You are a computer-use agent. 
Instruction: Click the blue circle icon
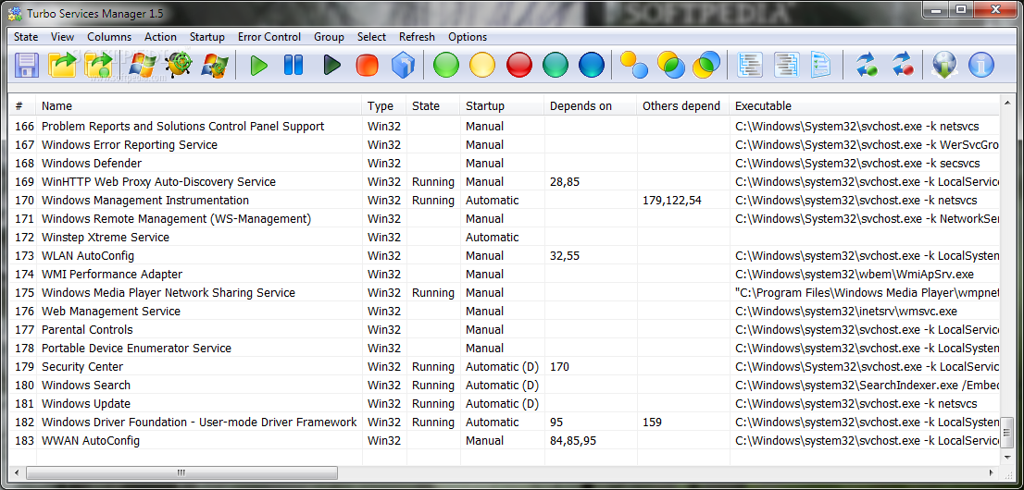[592, 65]
